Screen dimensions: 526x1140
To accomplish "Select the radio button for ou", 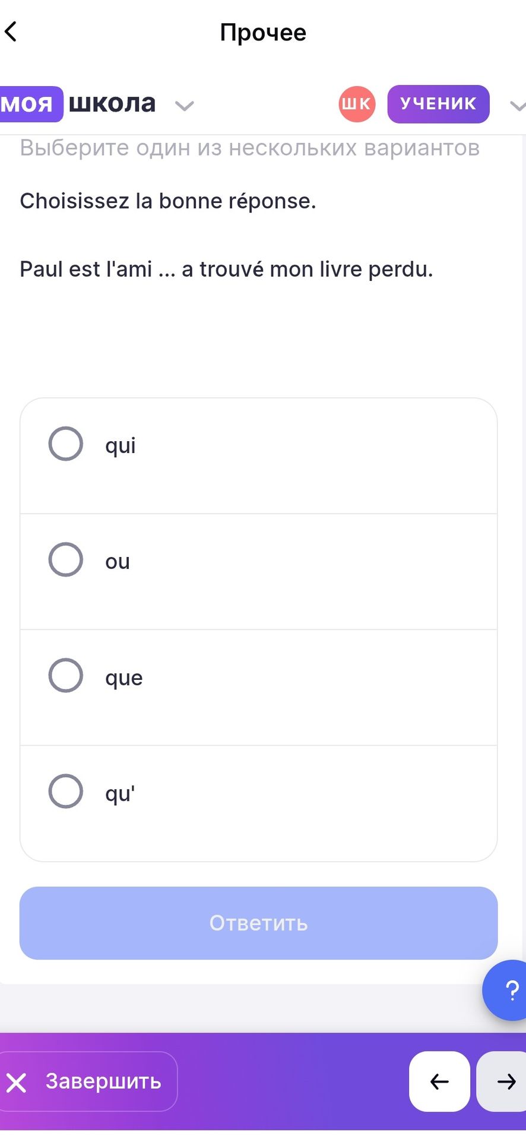I will (65, 559).
